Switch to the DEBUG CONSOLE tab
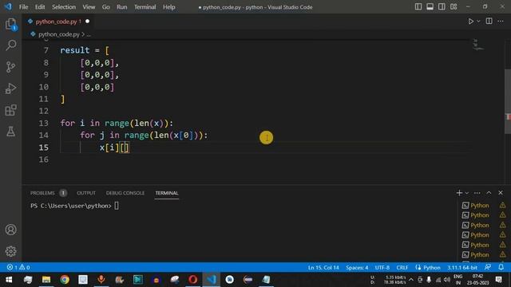 point(125,193)
